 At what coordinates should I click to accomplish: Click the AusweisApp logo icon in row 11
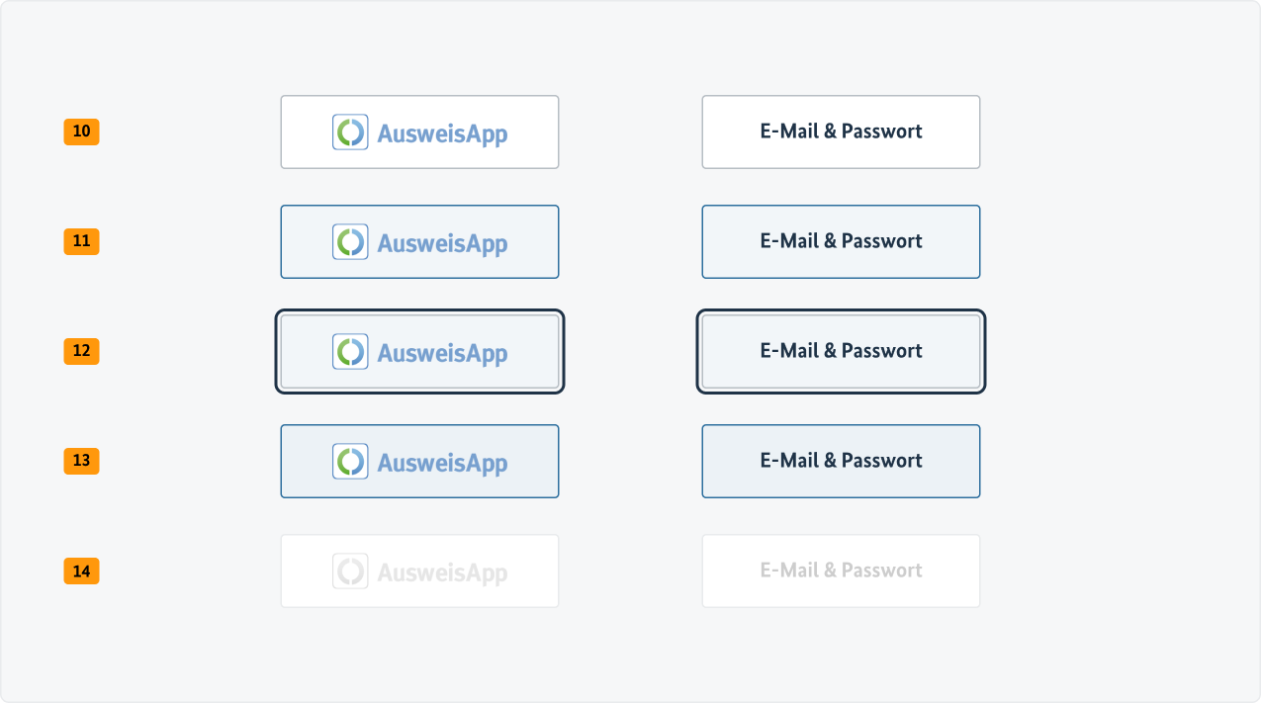coord(350,242)
